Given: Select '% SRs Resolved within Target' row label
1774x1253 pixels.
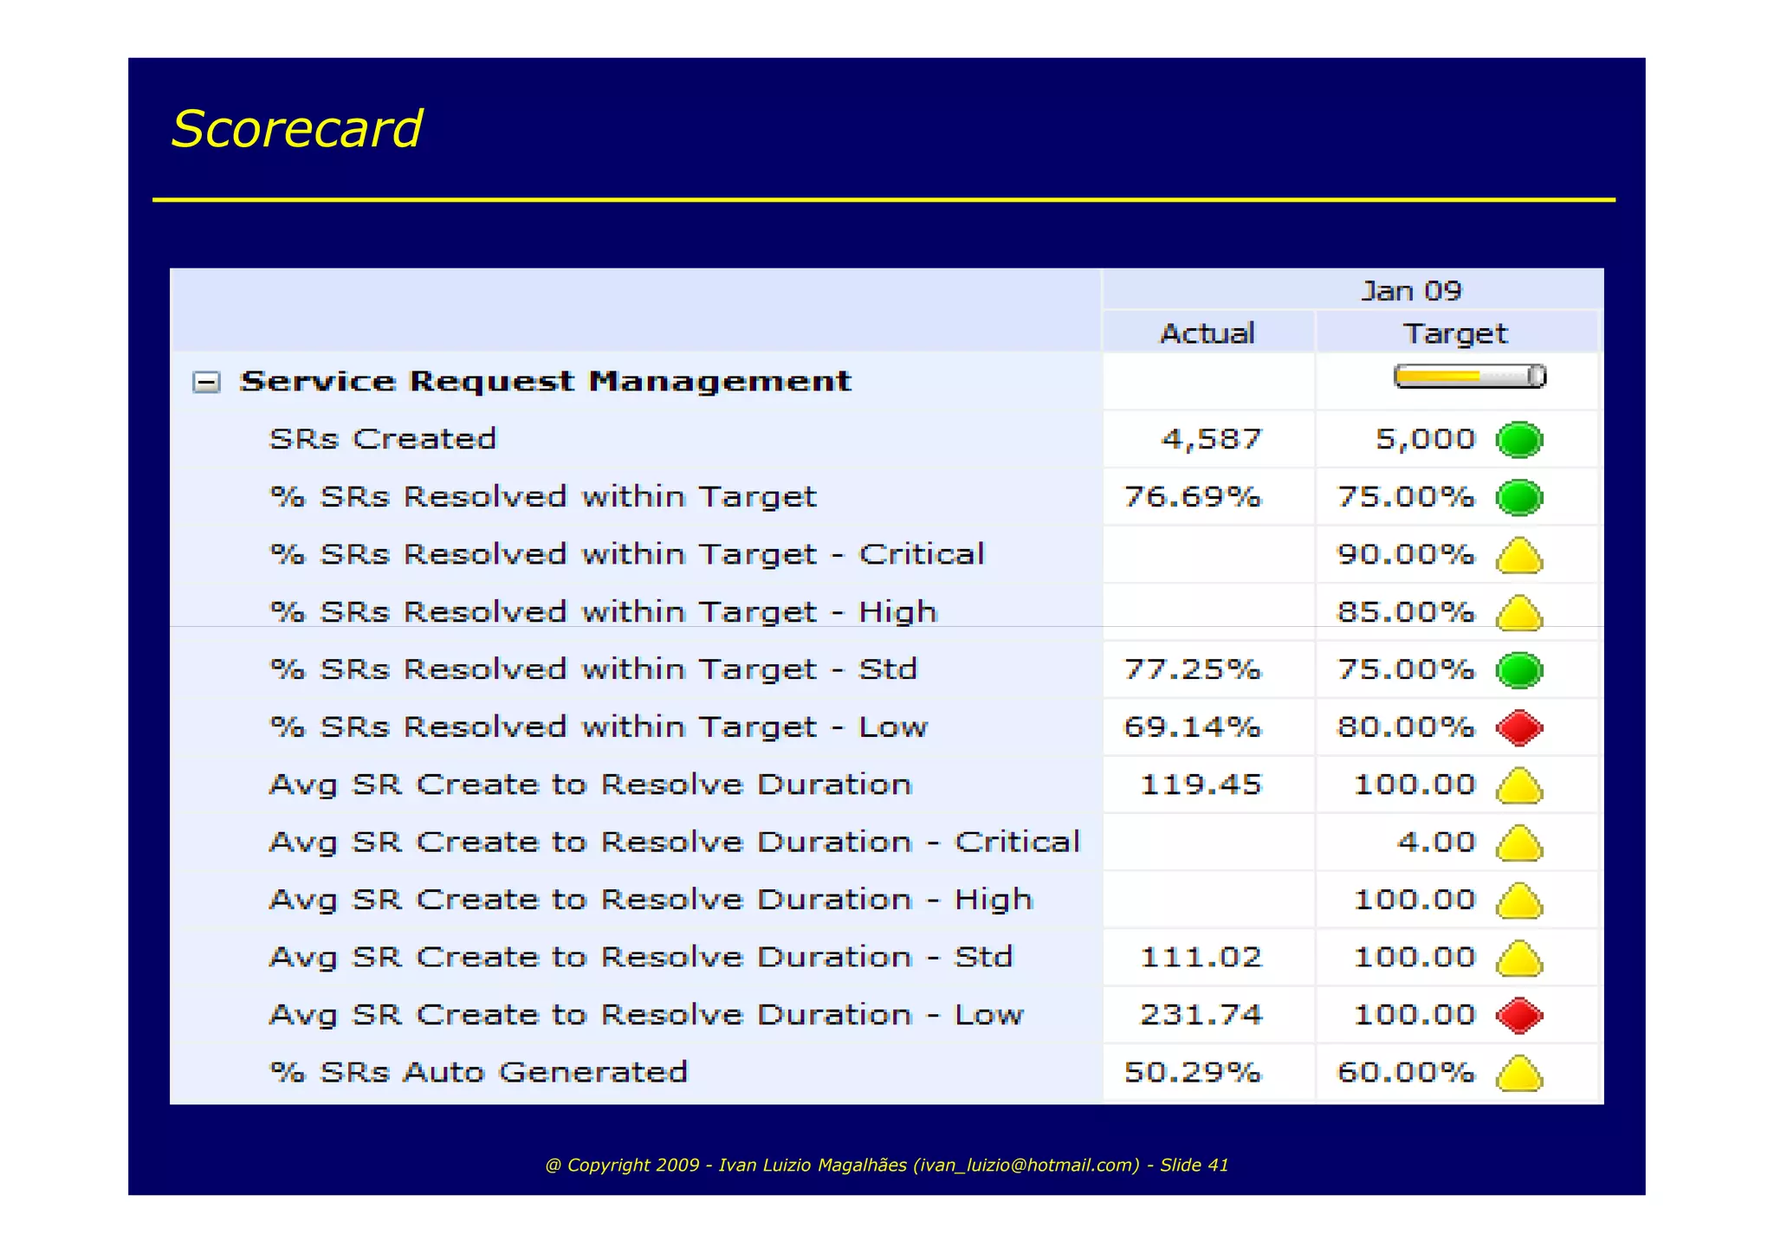Looking at the screenshot, I should [543, 497].
